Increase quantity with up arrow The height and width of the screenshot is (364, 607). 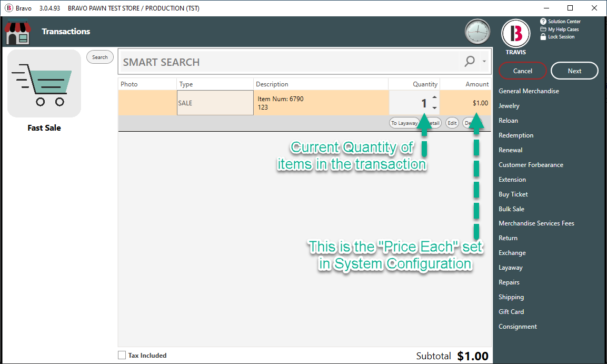point(435,97)
